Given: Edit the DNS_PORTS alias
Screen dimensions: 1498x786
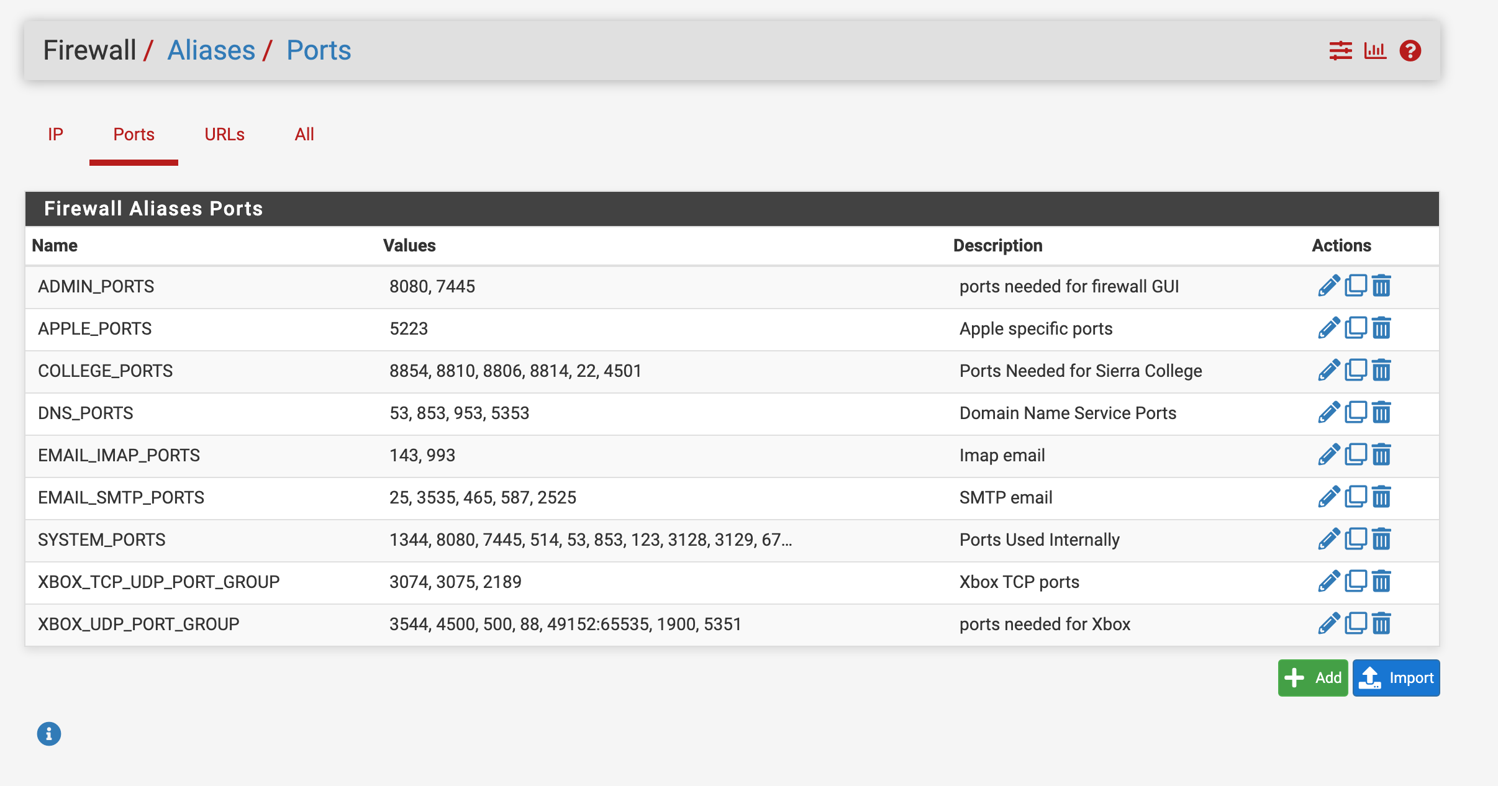Looking at the screenshot, I should [x=1328, y=413].
